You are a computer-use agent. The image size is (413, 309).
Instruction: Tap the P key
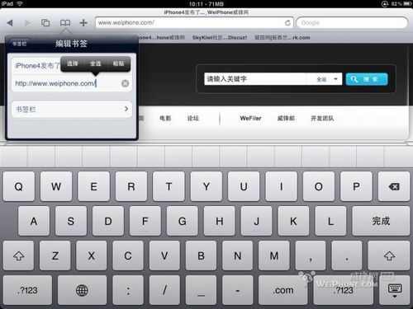click(356, 186)
